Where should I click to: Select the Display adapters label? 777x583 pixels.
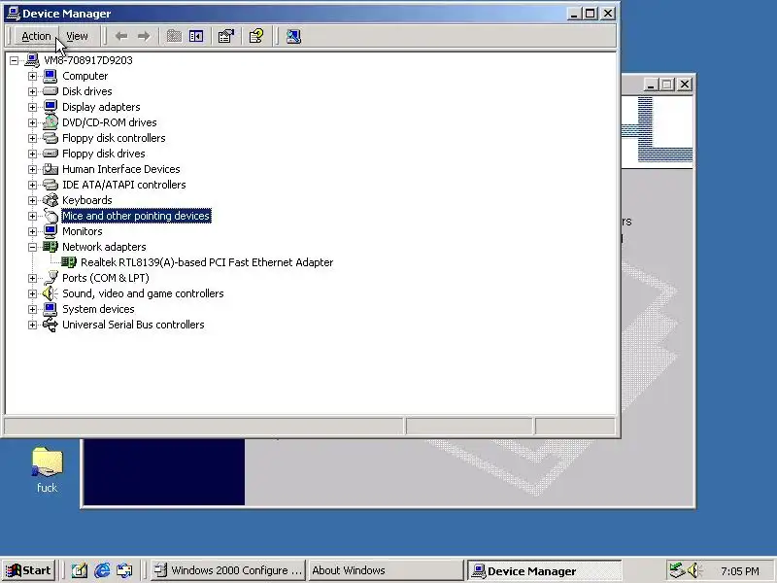point(101,107)
